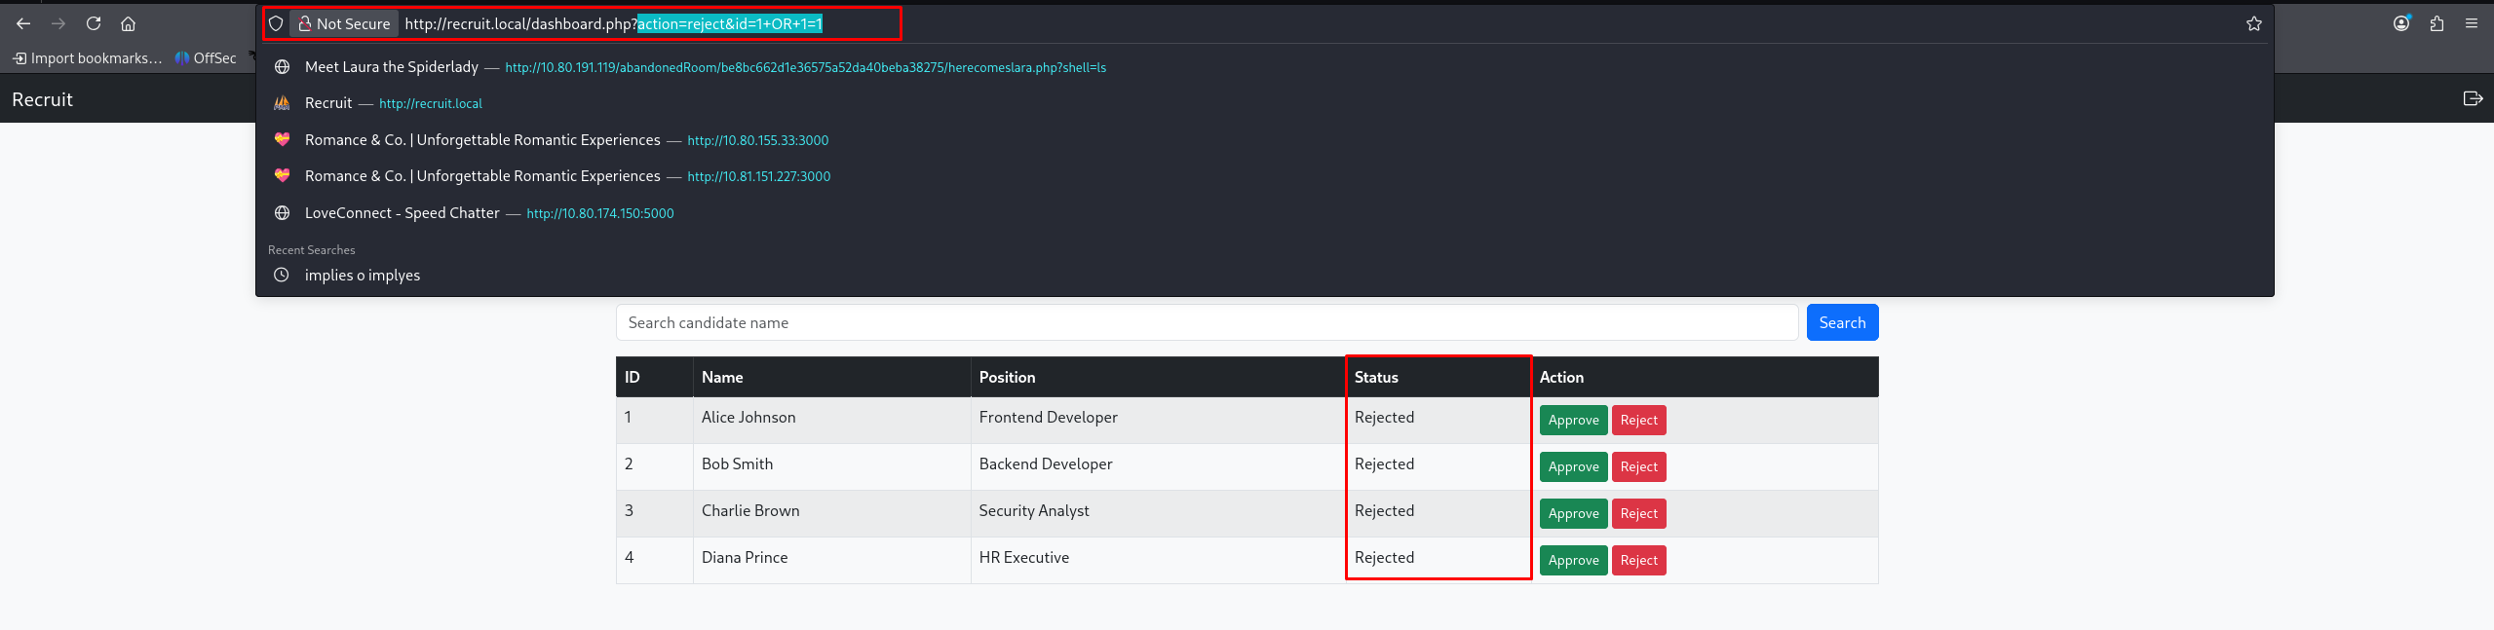
Task: Open the Firefox account icon
Action: 2401,23
